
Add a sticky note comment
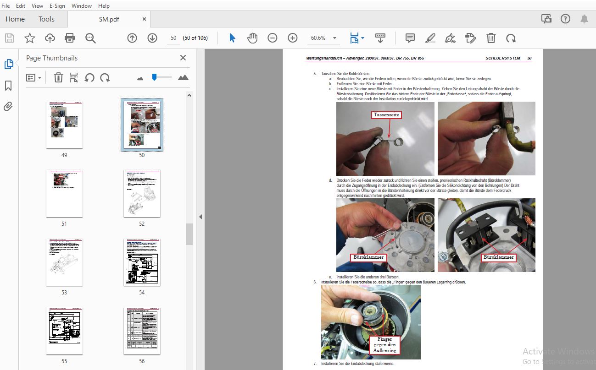(x=410, y=38)
